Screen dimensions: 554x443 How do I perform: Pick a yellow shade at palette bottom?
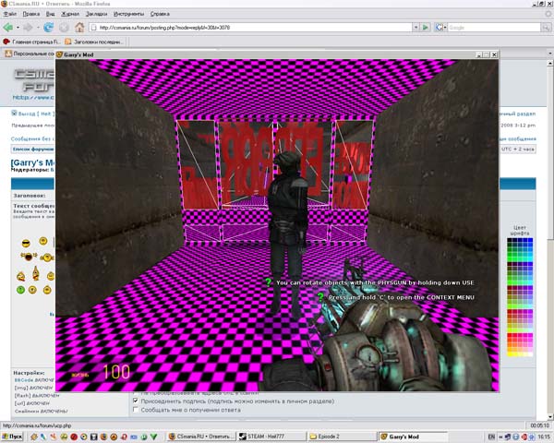512,353
